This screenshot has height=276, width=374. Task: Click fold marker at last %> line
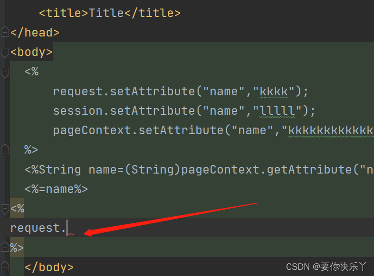tap(5, 247)
